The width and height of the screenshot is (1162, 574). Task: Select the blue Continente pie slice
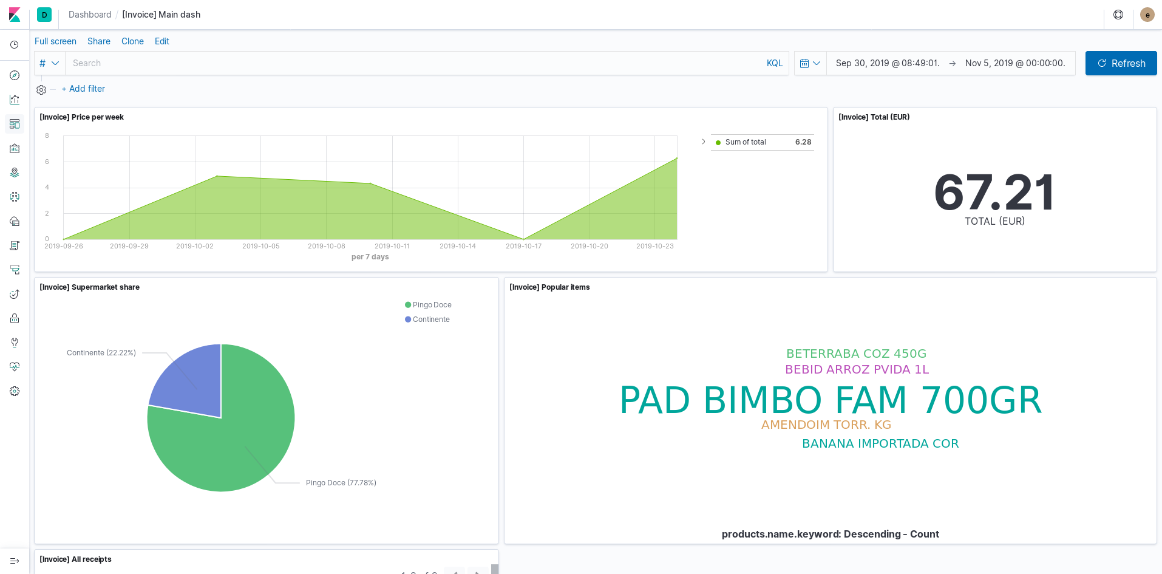click(191, 383)
